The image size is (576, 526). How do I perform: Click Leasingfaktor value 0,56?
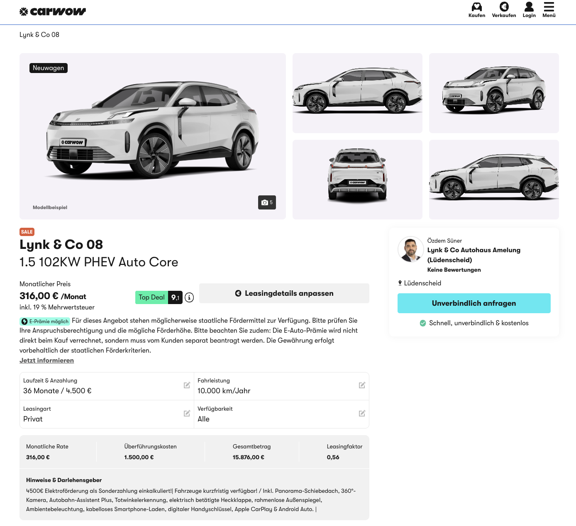tap(333, 457)
